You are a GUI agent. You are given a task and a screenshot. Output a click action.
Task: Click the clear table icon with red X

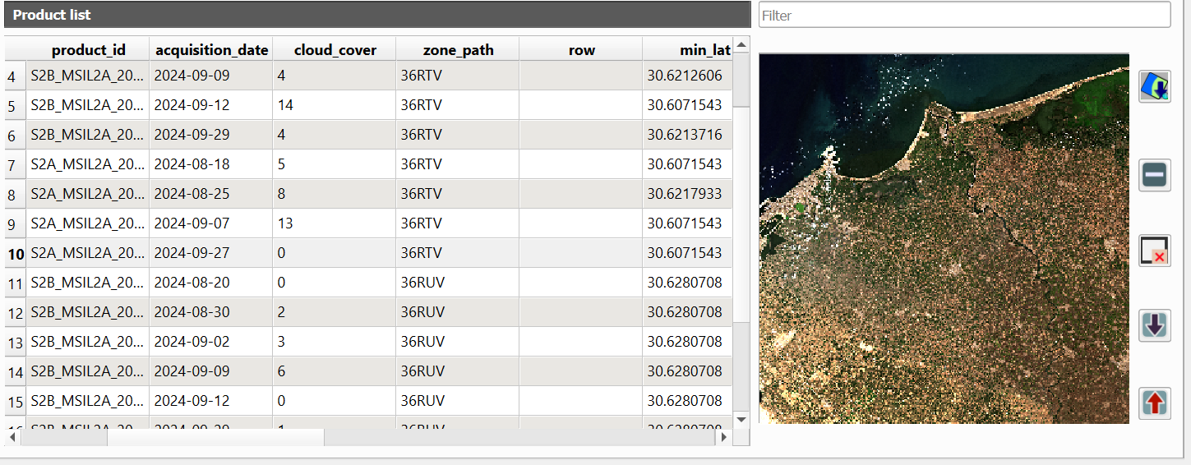click(x=1154, y=251)
